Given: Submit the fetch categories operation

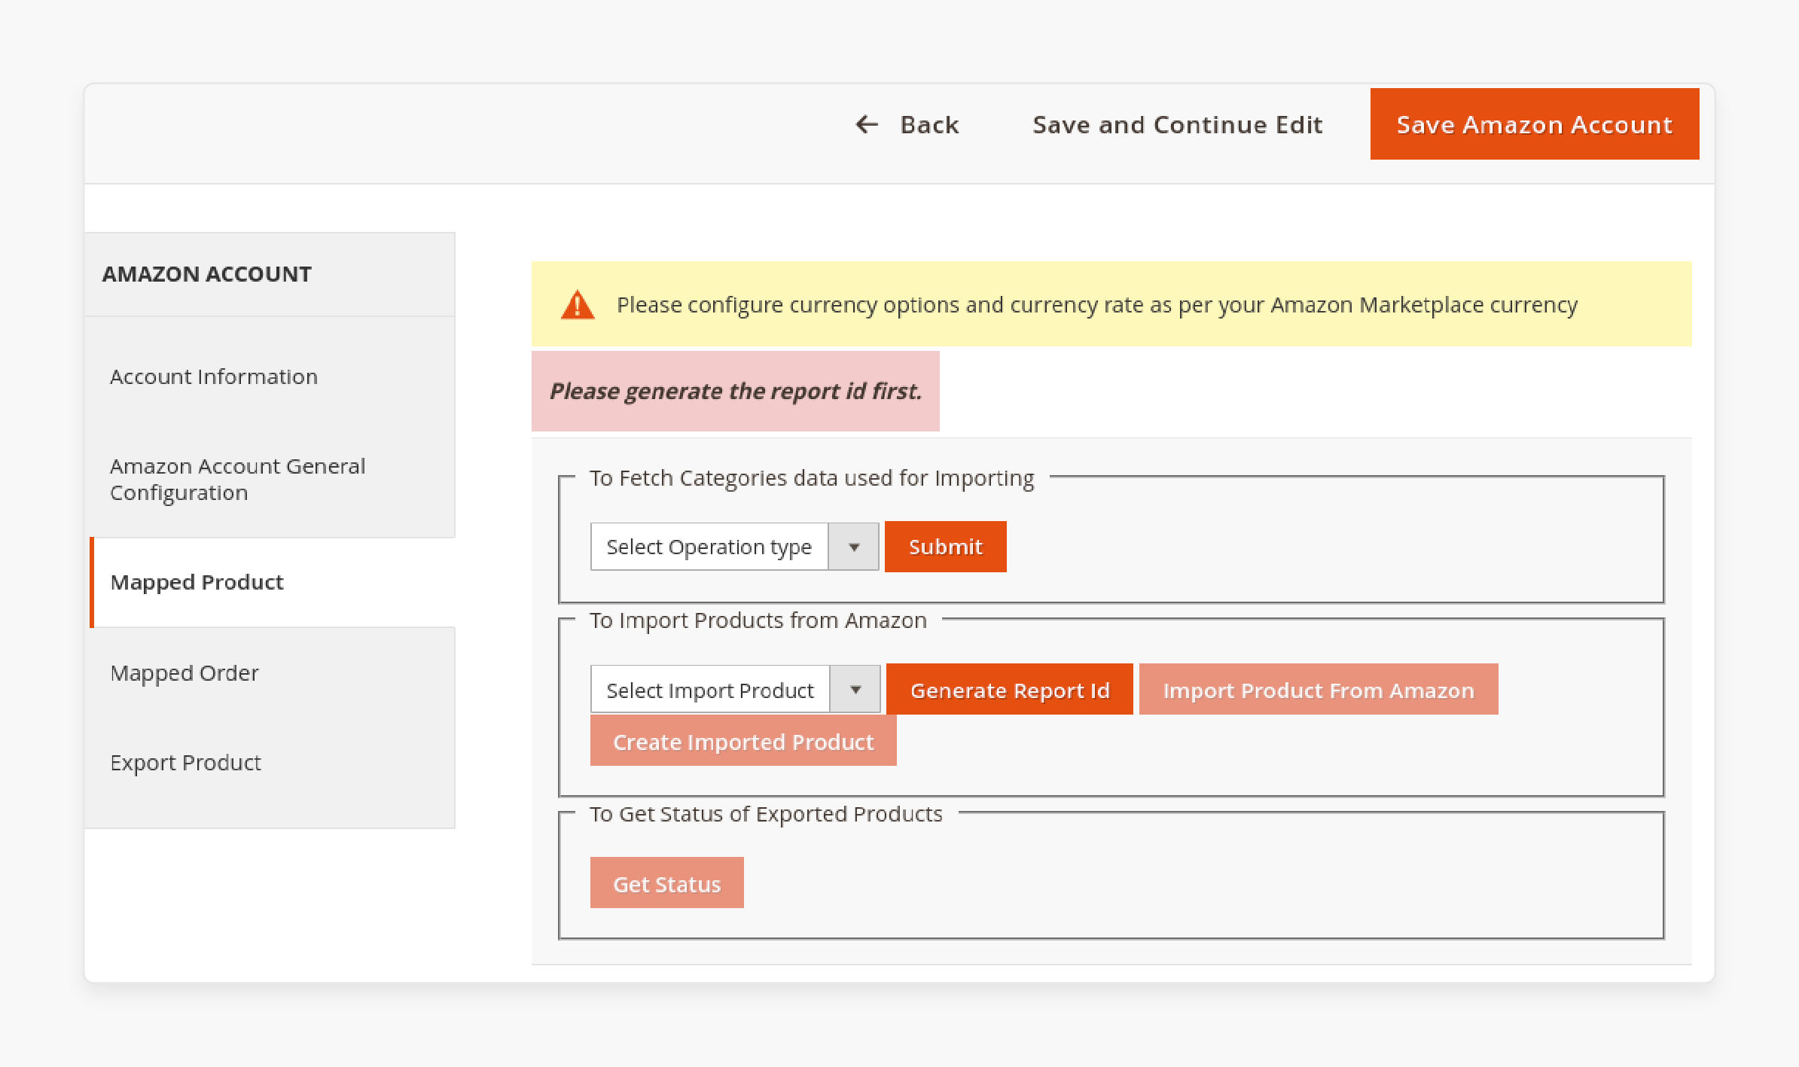Looking at the screenshot, I should point(945,547).
